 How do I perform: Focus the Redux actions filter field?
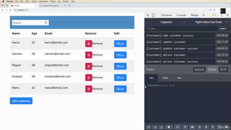[181, 29]
